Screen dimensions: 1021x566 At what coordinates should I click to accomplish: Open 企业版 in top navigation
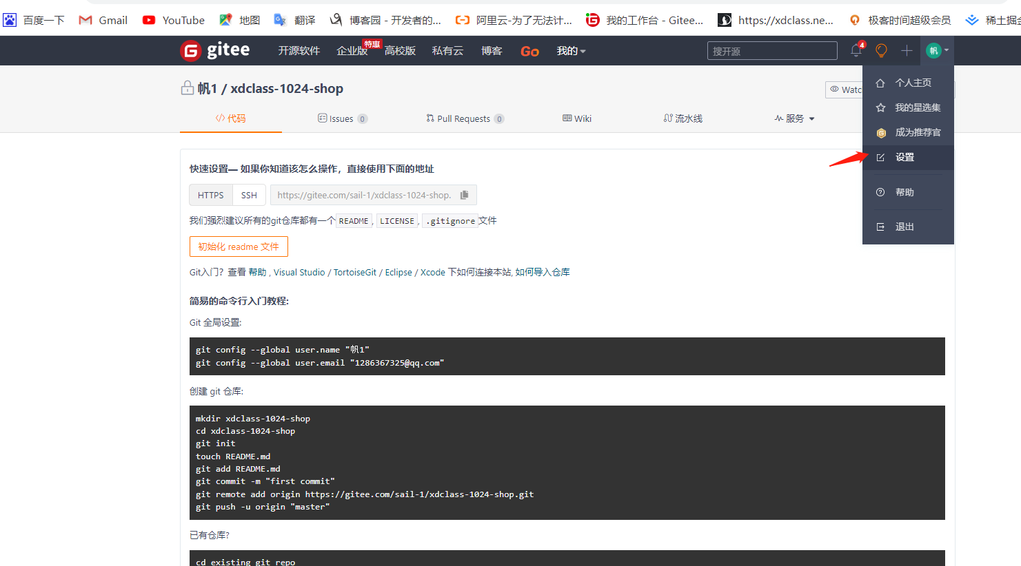pos(352,51)
